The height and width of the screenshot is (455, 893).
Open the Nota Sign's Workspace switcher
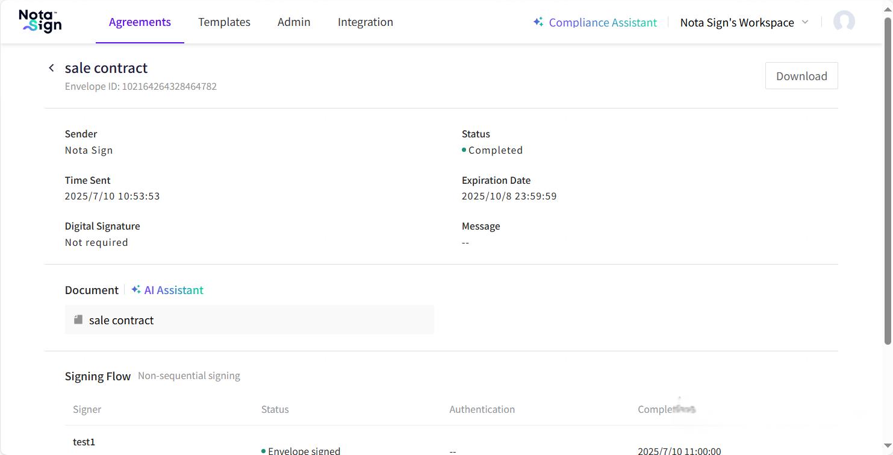coord(736,22)
